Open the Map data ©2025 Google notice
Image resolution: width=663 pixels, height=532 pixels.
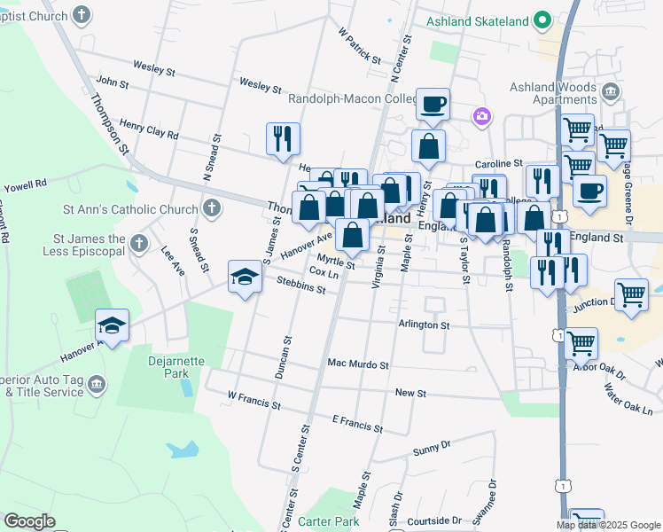(609, 525)
